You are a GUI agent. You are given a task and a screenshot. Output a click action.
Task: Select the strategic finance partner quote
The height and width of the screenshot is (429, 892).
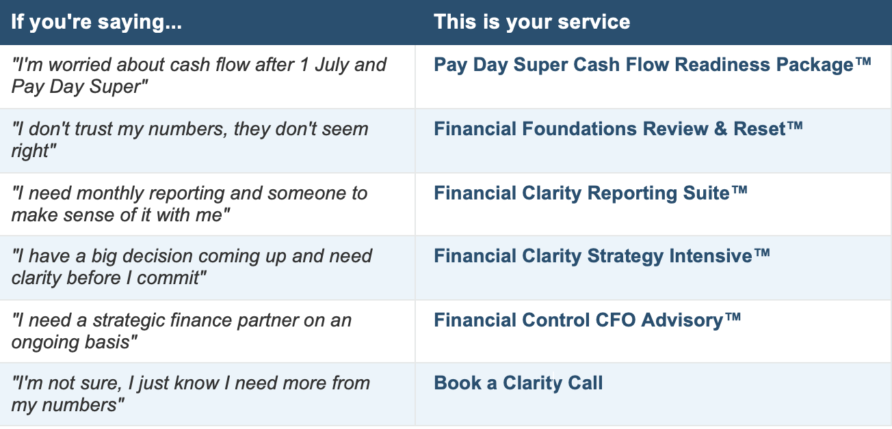point(181,331)
